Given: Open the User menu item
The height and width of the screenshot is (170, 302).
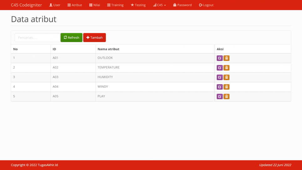Looking at the screenshot, I should click(x=55, y=5).
